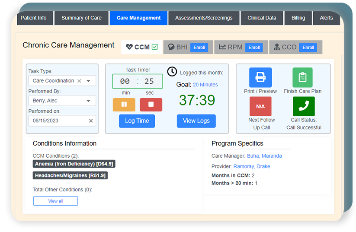Click the View Logs button
Screen dimensions: 356x232
(x=196, y=121)
